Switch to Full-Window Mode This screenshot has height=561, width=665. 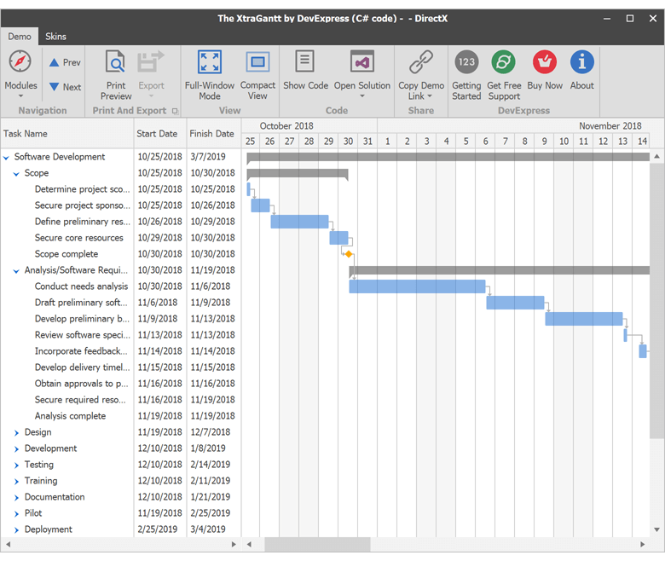(x=210, y=76)
